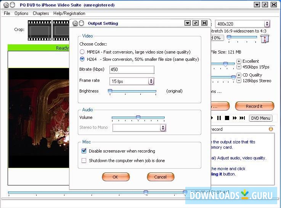Click the timeline end marker handle

coord(185,193)
